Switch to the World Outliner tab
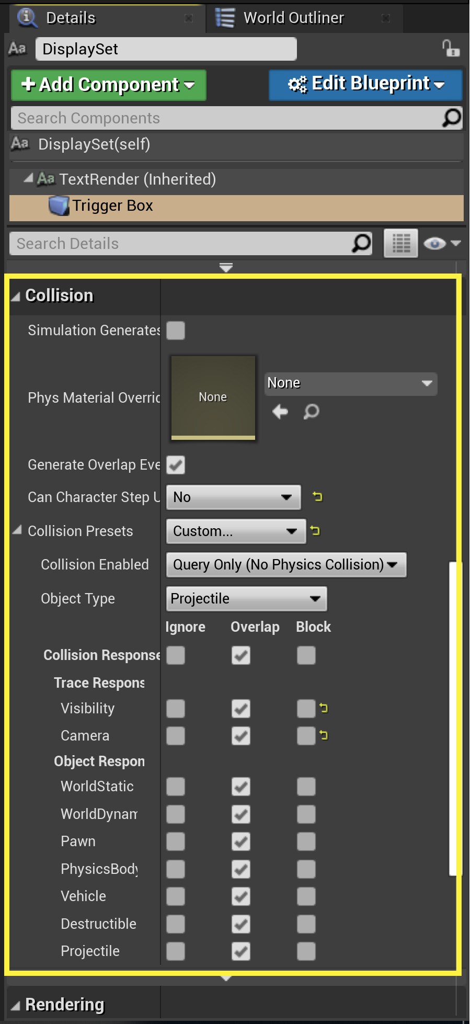Viewport: 471px width, 1024px height. (293, 18)
